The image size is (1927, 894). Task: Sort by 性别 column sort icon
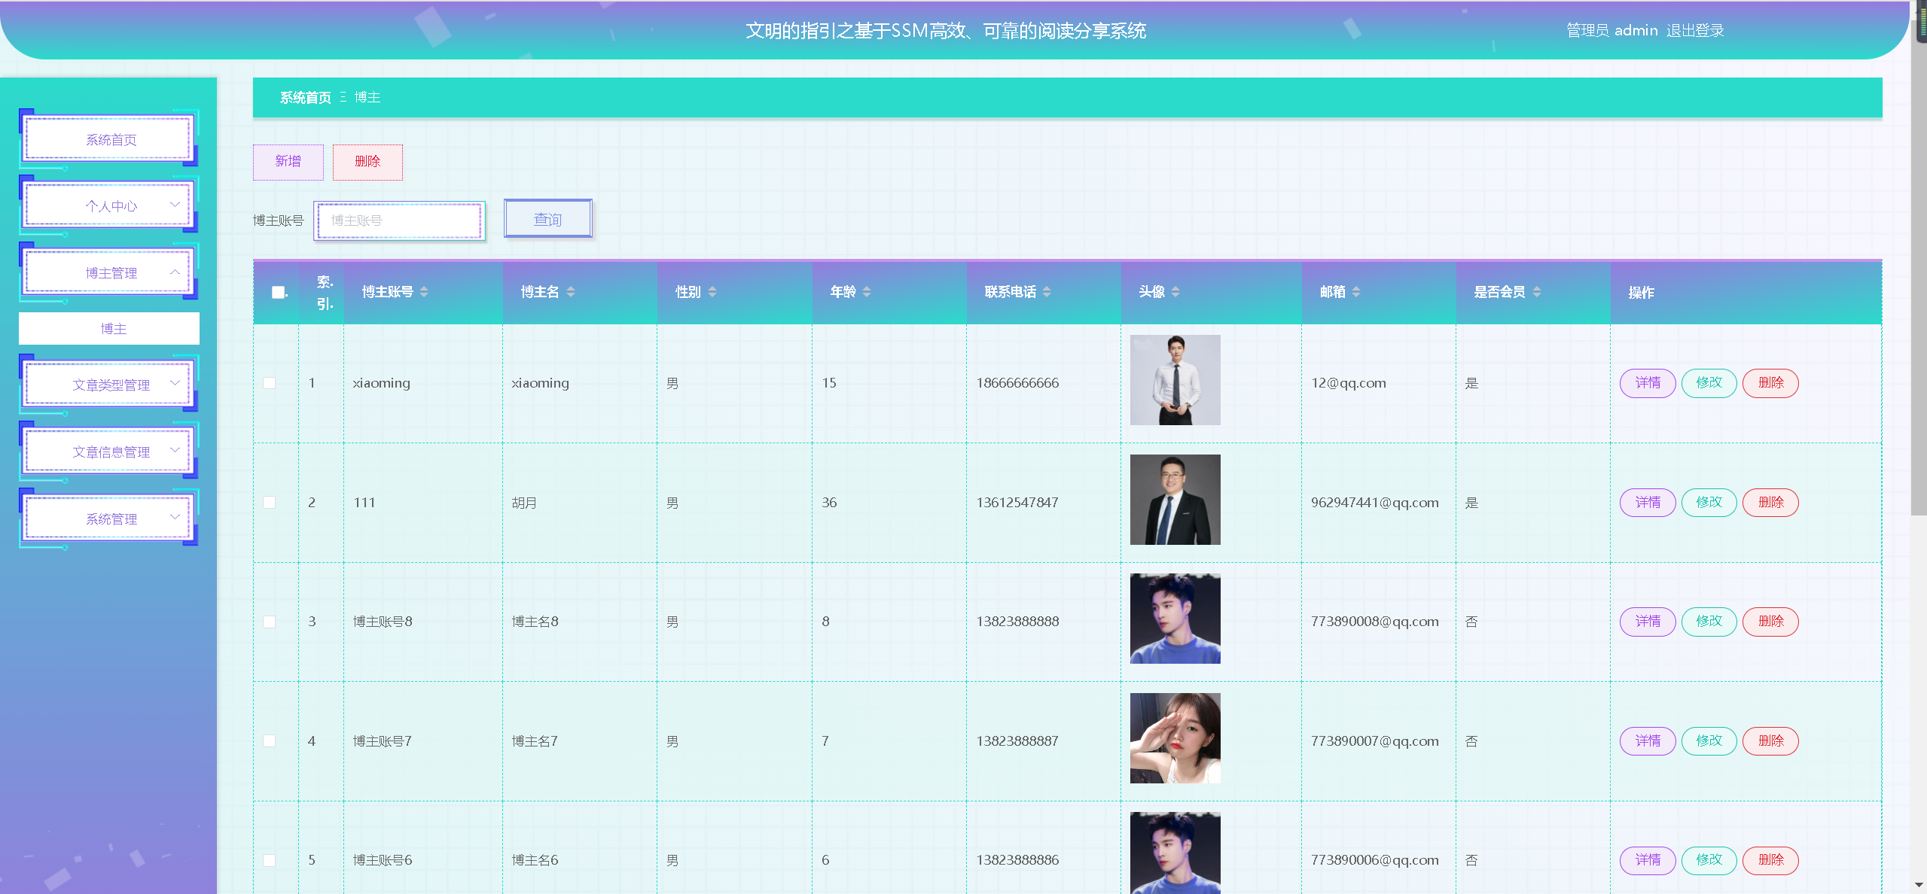712,292
